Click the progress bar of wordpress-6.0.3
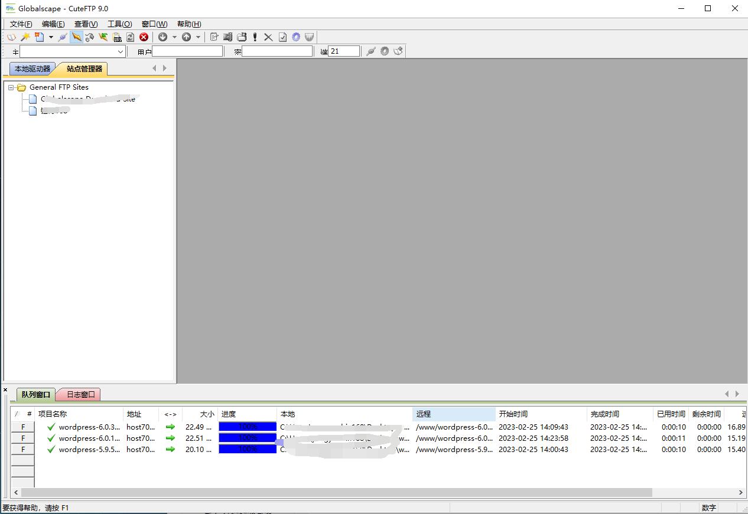Viewport: 748px width, 514px height. 248,427
